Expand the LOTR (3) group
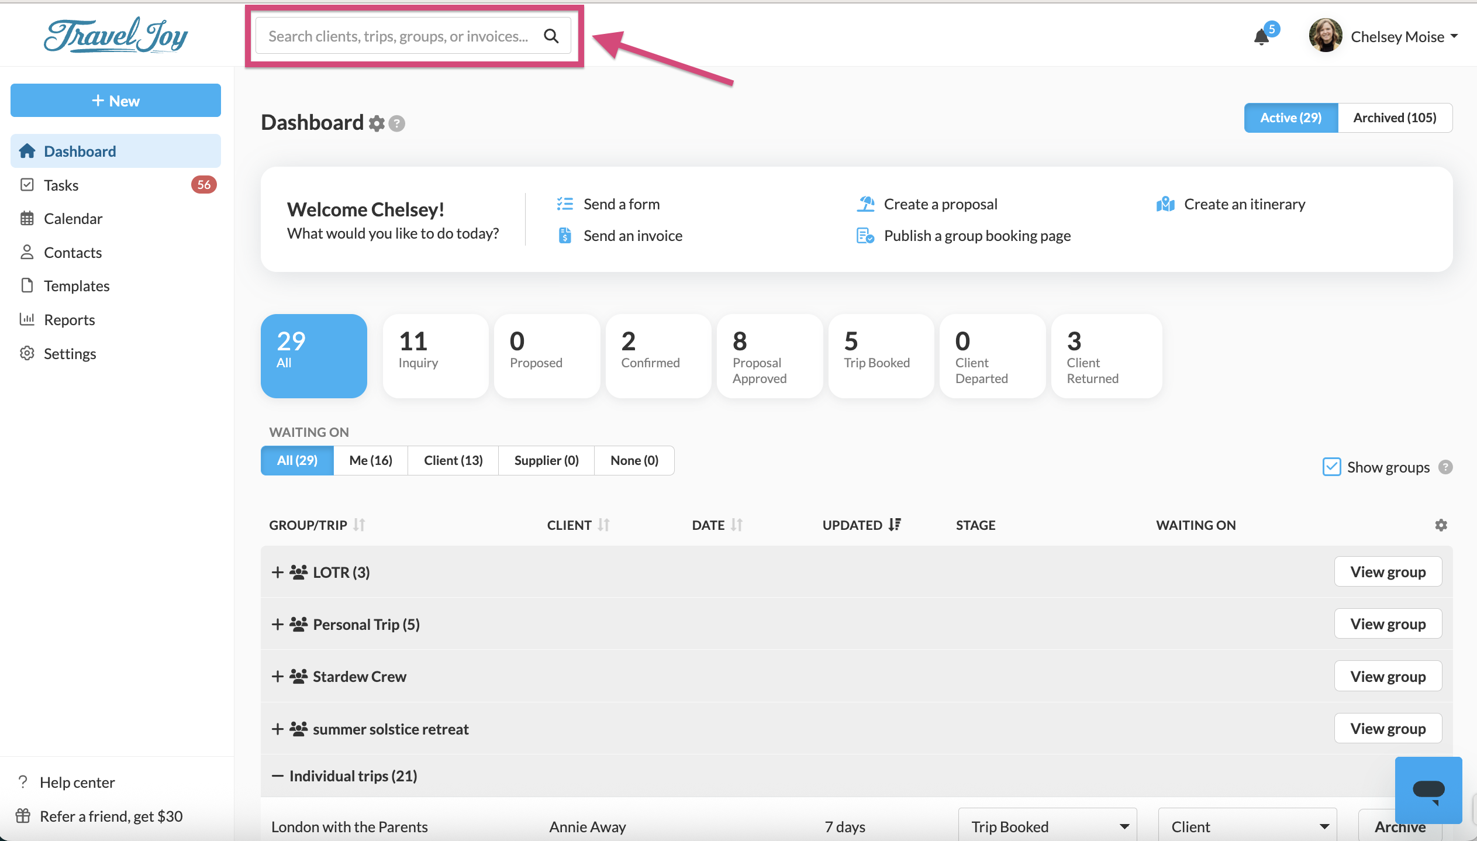Viewport: 1477px width, 841px height. [278, 572]
